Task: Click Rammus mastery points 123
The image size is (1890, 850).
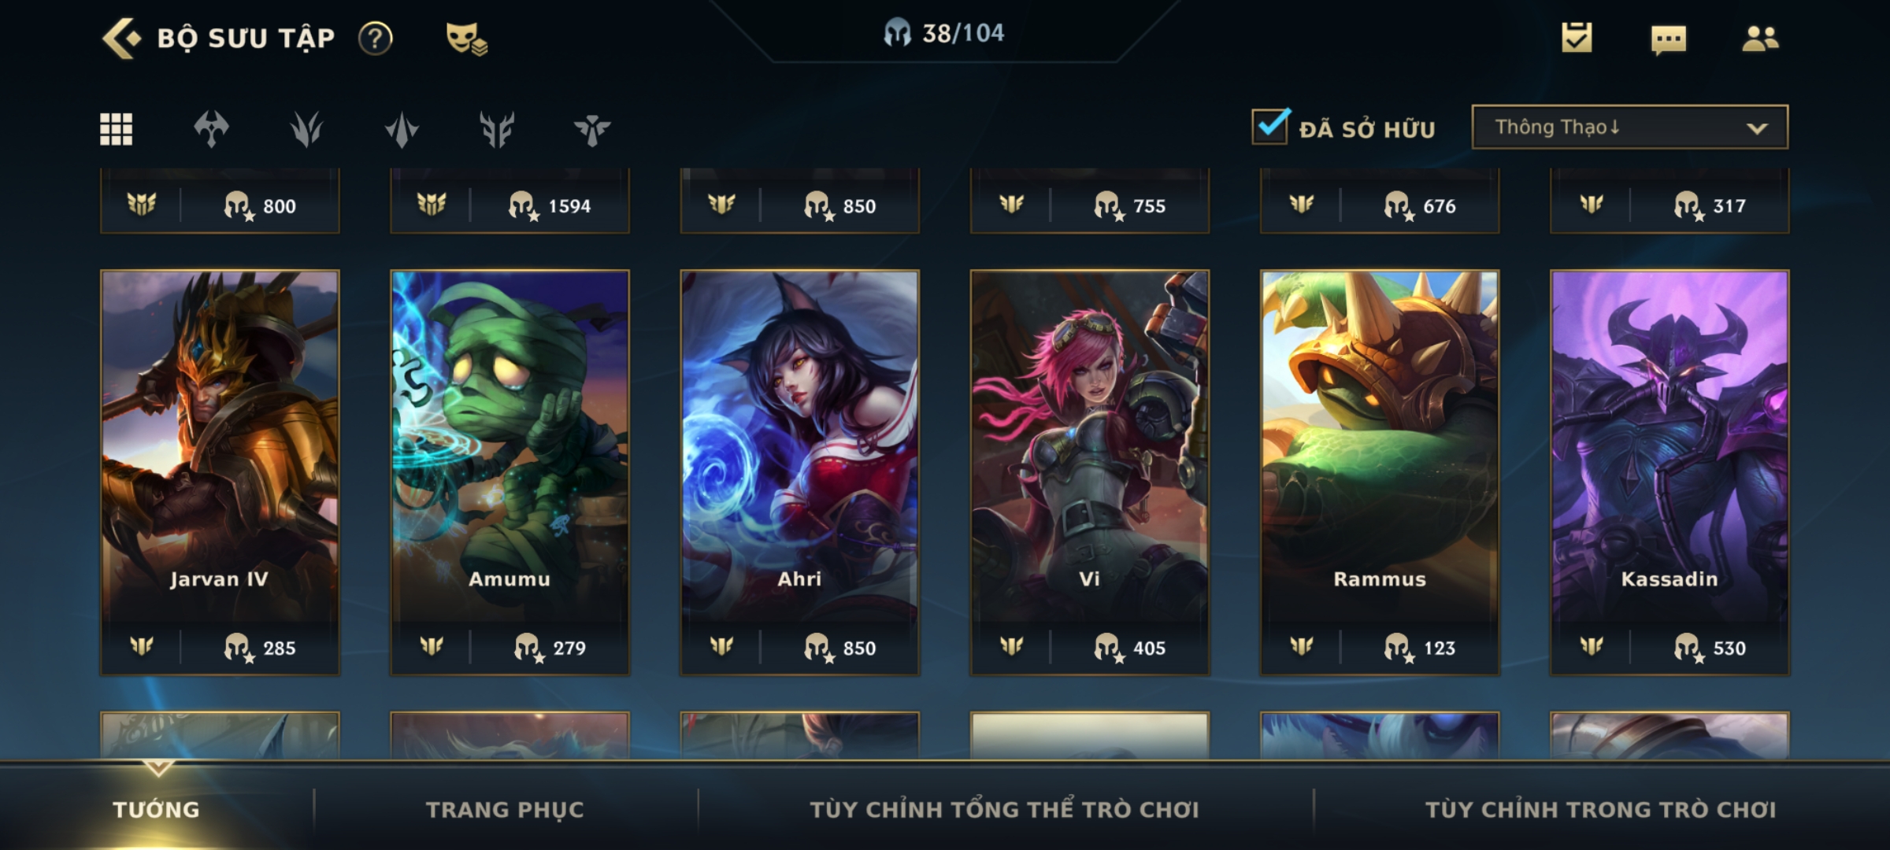Action: (1420, 648)
